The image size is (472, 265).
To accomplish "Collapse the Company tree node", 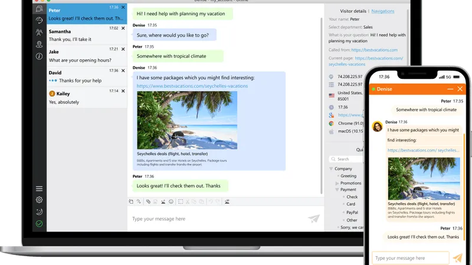I will 331,169.
